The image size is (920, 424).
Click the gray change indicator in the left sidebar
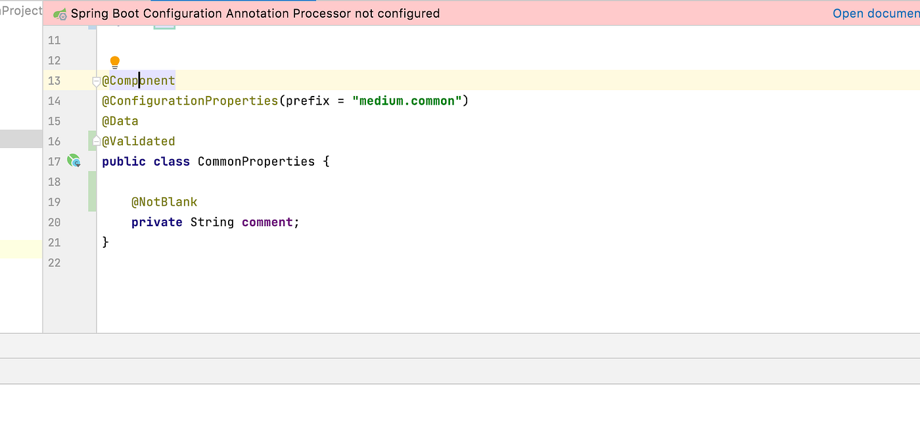20,139
